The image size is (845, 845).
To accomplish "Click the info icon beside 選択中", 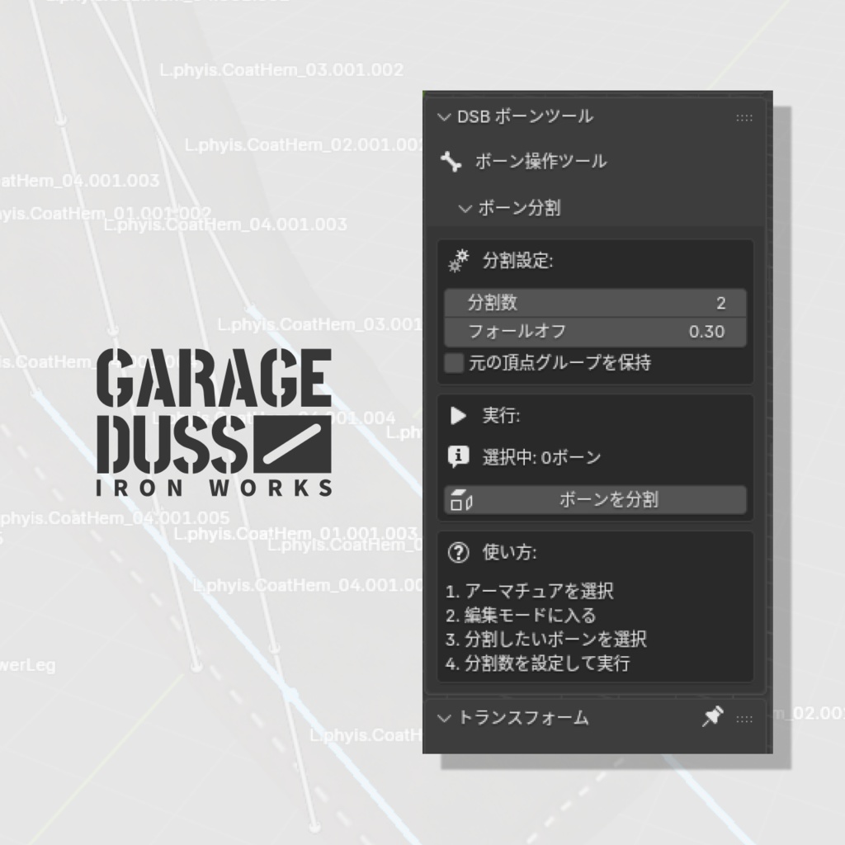I will click(458, 457).
